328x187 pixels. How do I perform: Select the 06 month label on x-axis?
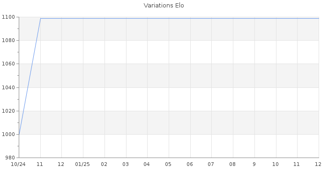pos(190,164)
